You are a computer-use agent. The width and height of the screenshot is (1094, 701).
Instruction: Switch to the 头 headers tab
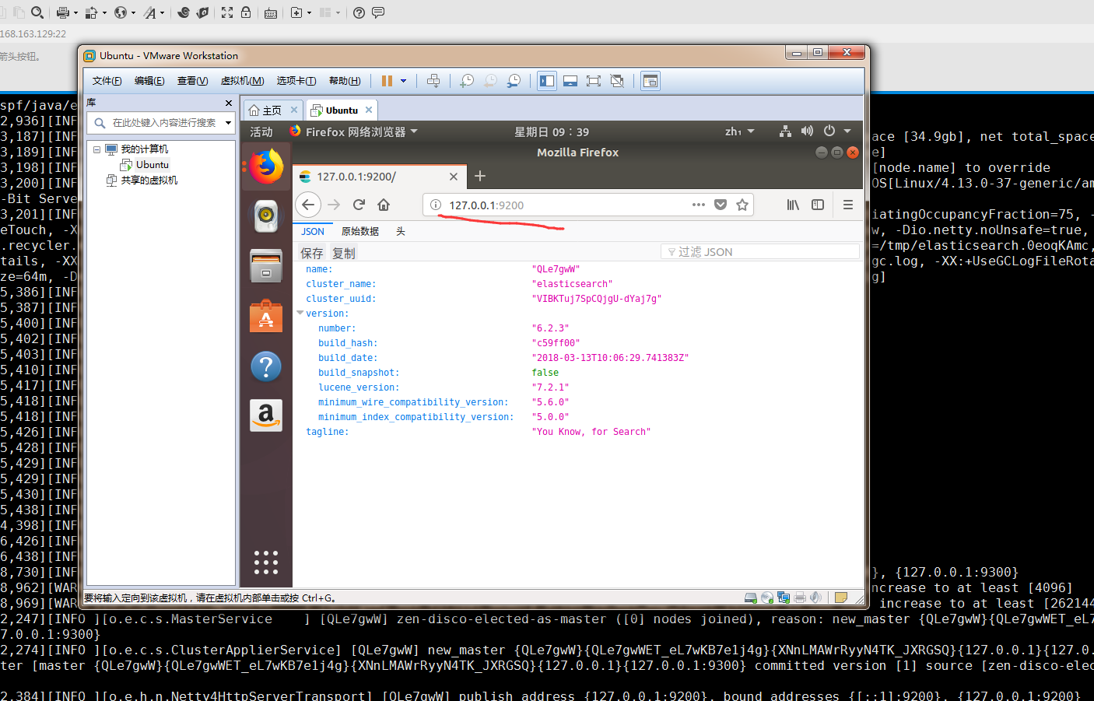point(401,232)
